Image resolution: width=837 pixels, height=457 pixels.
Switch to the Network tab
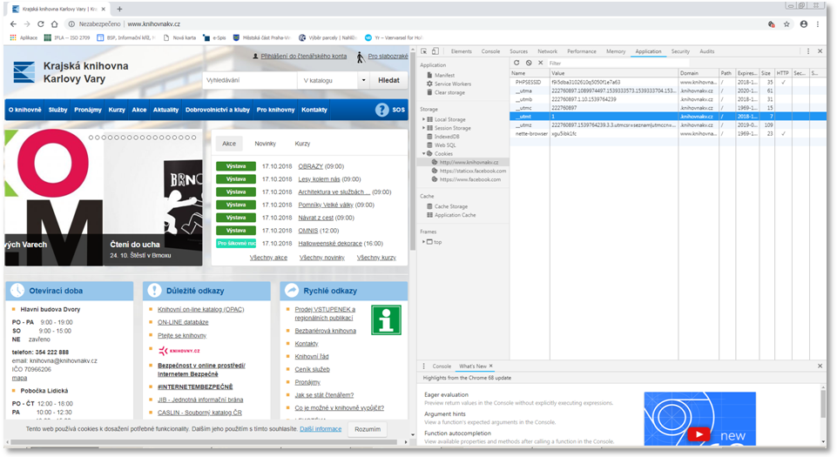[547, 51]
